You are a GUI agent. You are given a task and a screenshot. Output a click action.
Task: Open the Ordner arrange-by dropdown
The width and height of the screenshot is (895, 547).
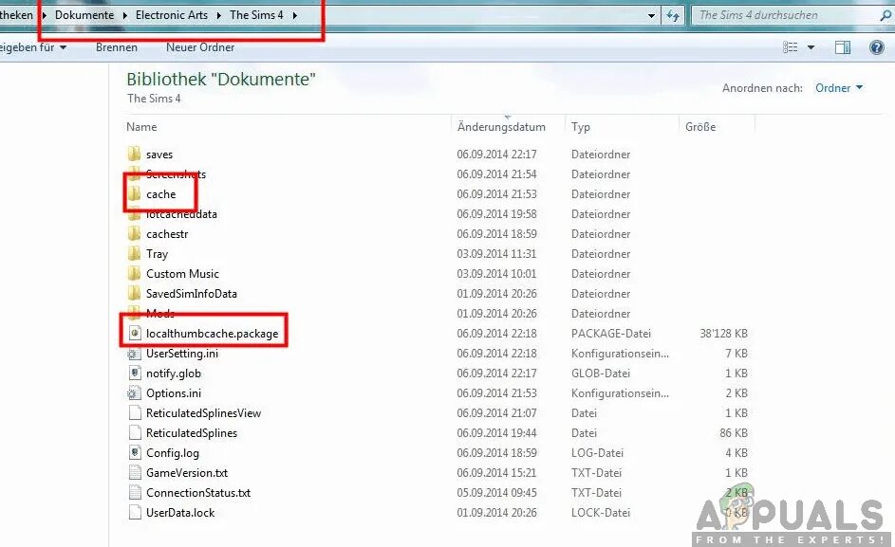pos(839,88)
